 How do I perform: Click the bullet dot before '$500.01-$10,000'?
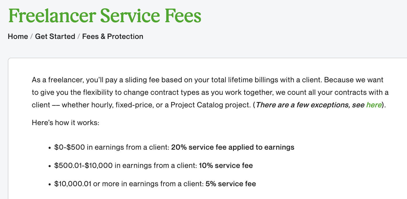[x=50, y=166]
